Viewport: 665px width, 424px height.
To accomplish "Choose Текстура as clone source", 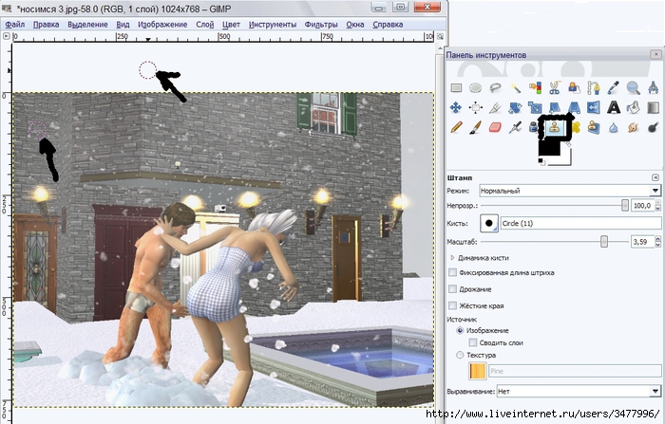I will point(460,355).
